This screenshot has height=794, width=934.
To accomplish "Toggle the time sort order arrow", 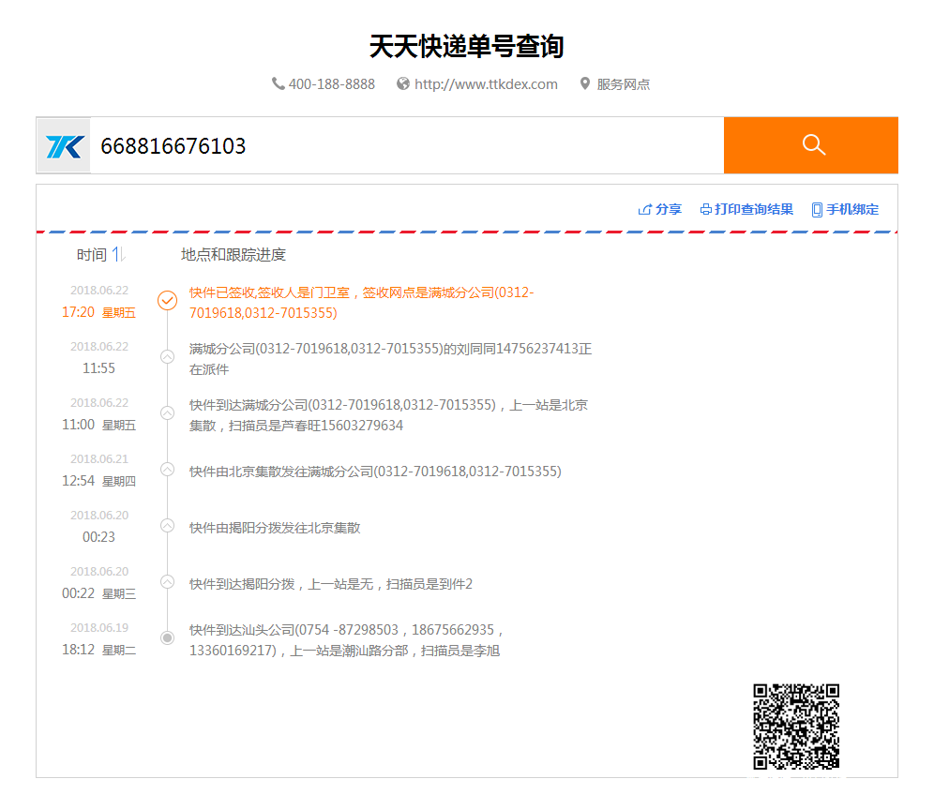I will [x=118, y=254].
